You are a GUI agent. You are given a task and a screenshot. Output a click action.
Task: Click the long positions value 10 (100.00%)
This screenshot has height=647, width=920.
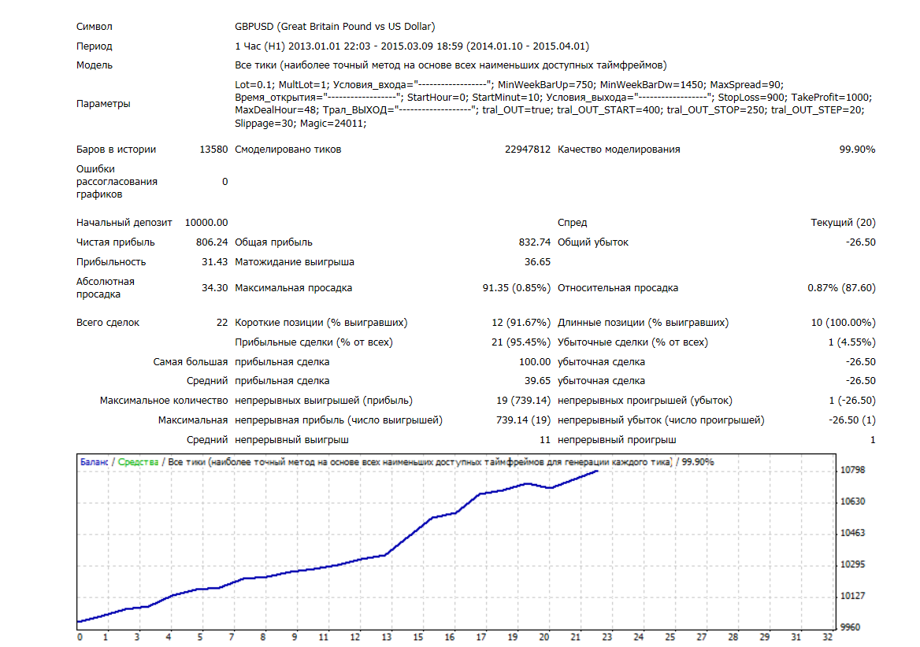pyautogui.click(x=843, y=323)
